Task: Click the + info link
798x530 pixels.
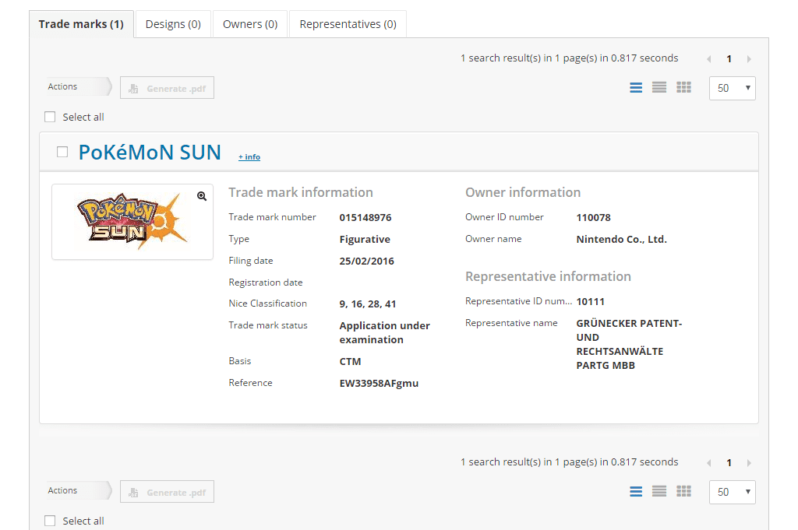Action: tap(249, 157)
